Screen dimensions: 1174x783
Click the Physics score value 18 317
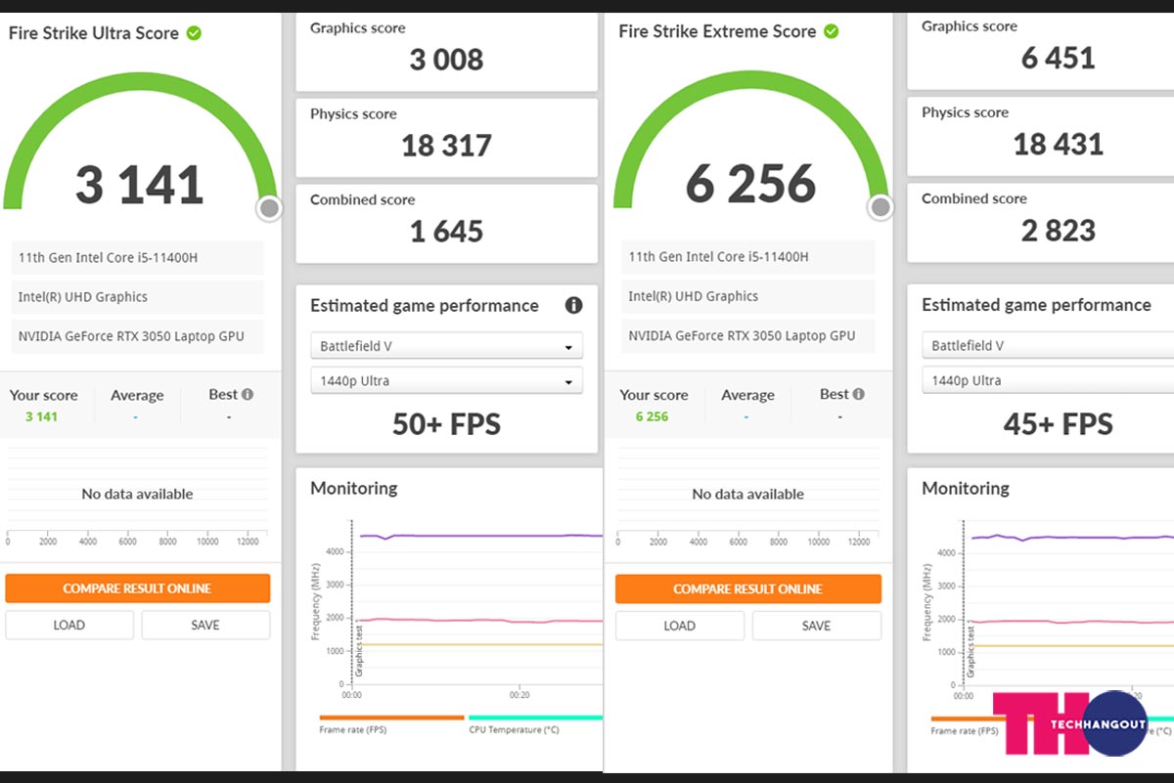tap(447, 146)
